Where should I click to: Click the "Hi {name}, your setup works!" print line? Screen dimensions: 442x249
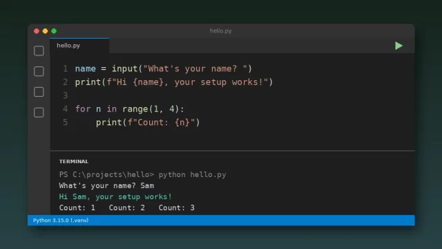point(174,82)
